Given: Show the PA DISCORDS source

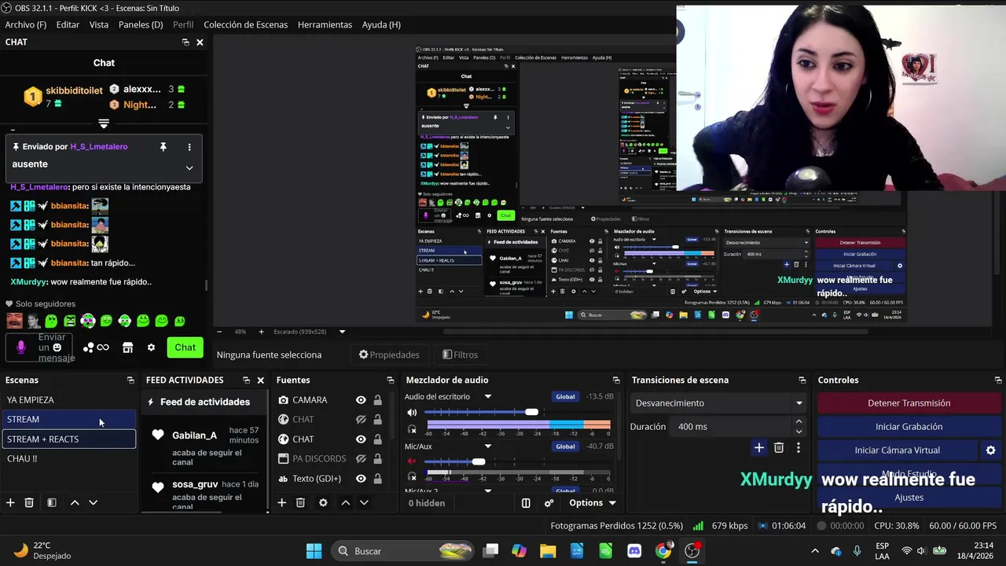Looking at the screenshot, I should coord(361,459).
